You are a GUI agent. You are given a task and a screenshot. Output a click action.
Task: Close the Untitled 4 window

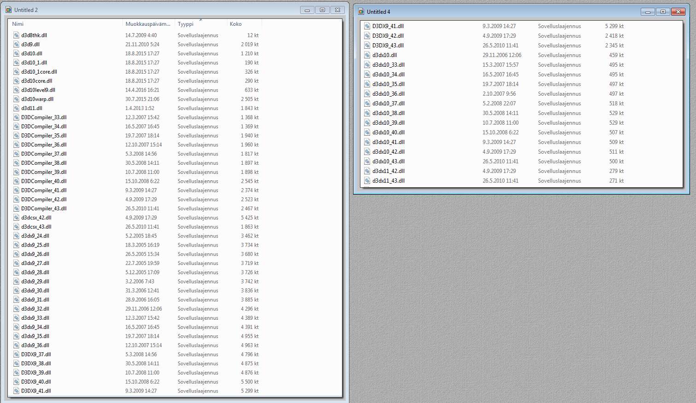pyautogui.click(x=678, y=12)
